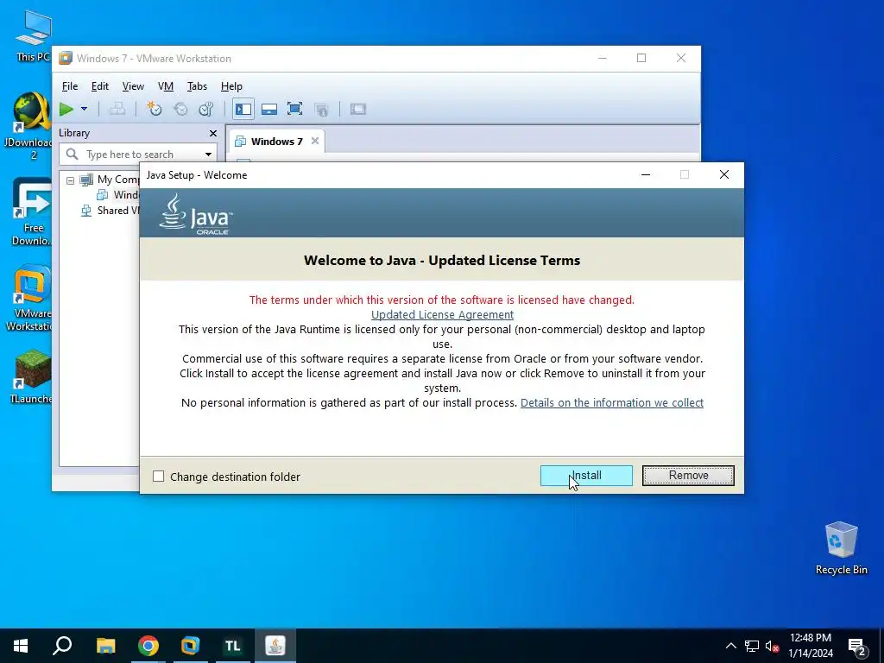Screen dimensions: 884x663
Task: Minimize the Java Setup window
Action: (x=646, y=174)
